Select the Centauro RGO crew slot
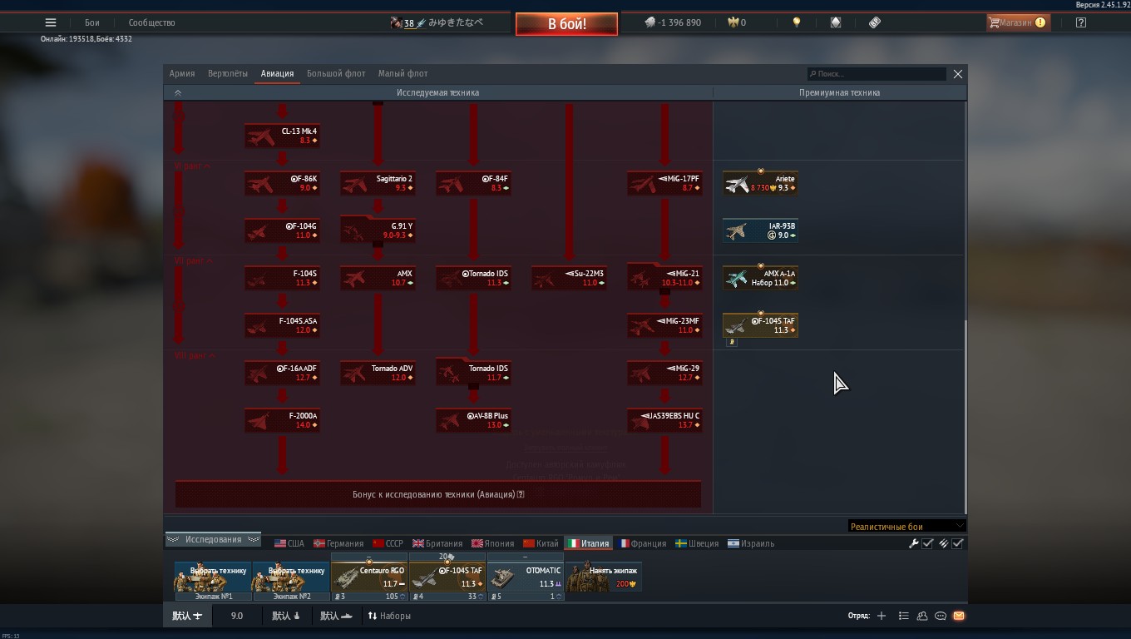The image size is (1131, 639). [369, 577]
